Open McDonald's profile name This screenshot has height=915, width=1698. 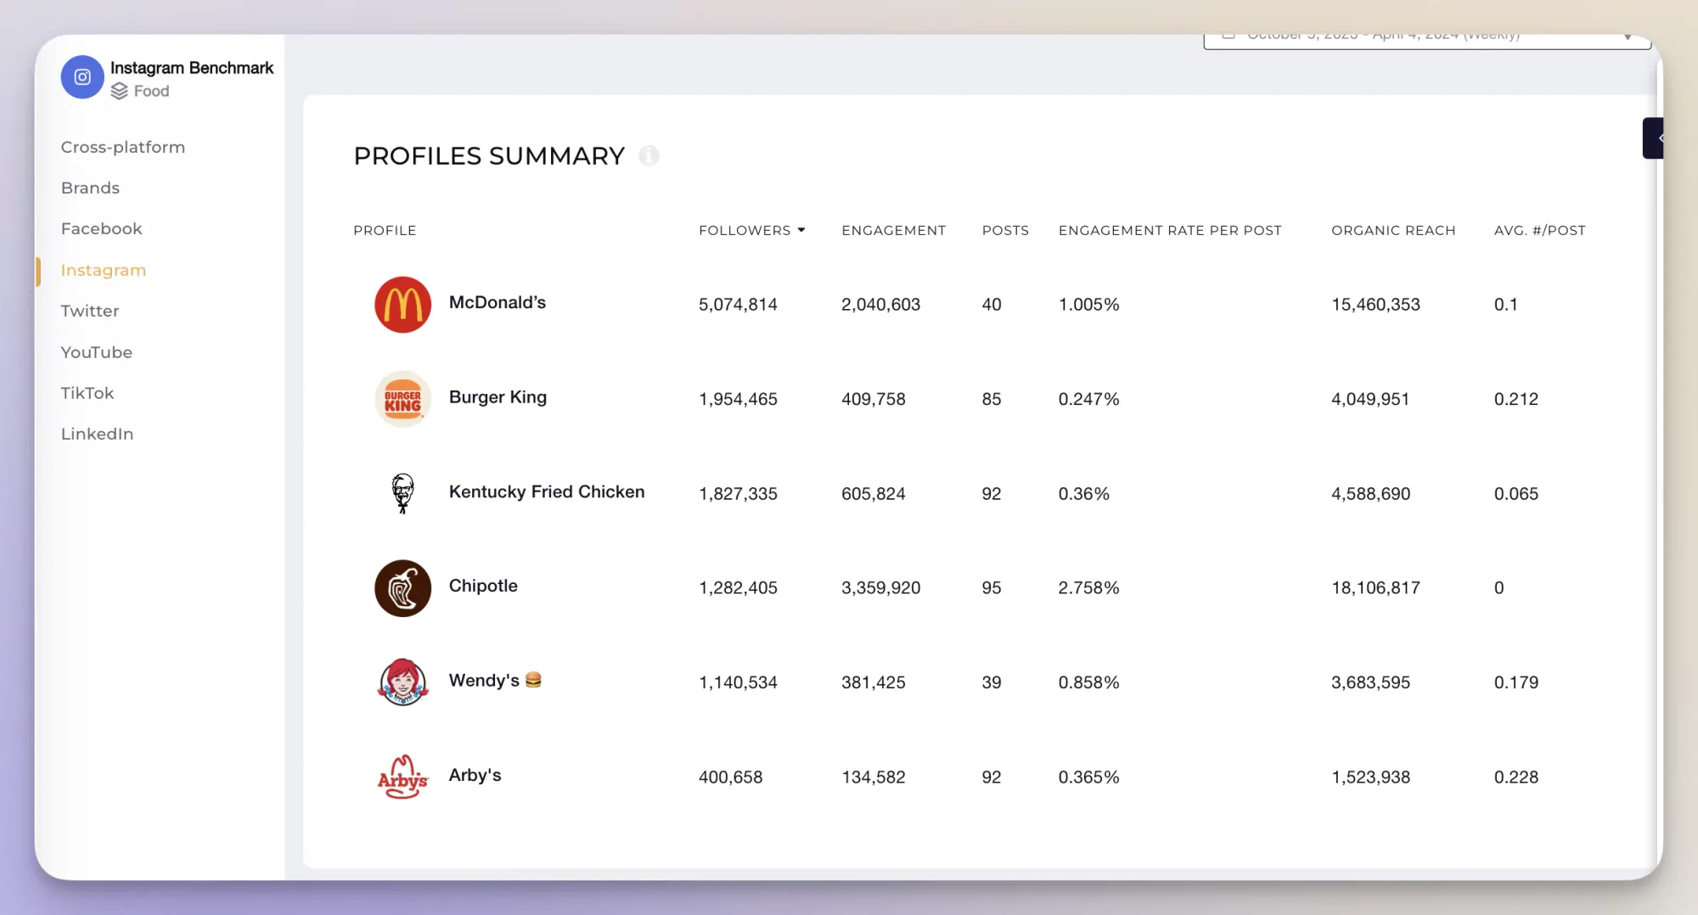[x=498, y=302]
